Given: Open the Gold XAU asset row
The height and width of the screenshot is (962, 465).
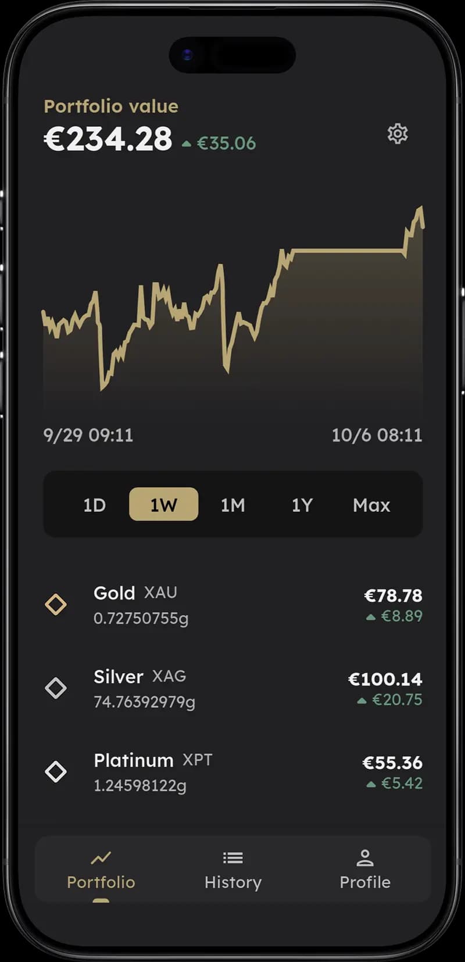Looking at the screenshot, I should pyautogui.click(x=233, y=605).
